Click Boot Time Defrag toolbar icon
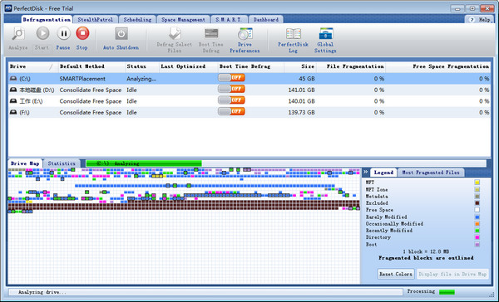 [x=211, y=34]
